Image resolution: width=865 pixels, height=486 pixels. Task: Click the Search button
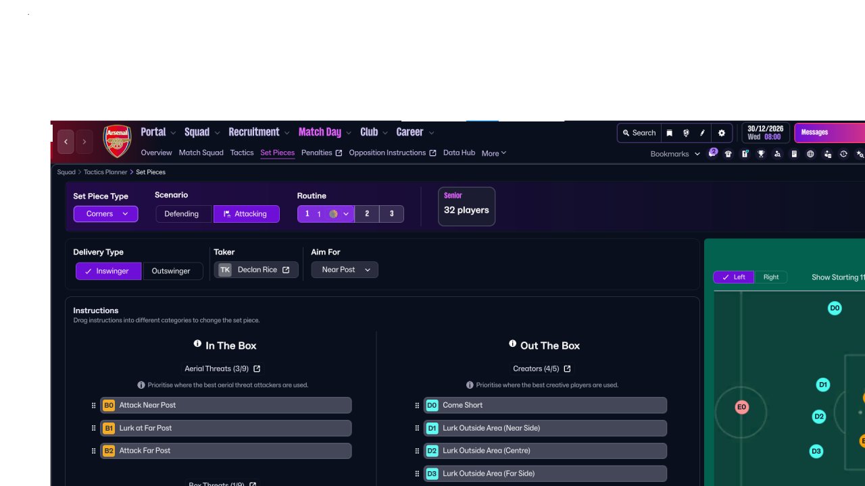click(x=639, y=133)
